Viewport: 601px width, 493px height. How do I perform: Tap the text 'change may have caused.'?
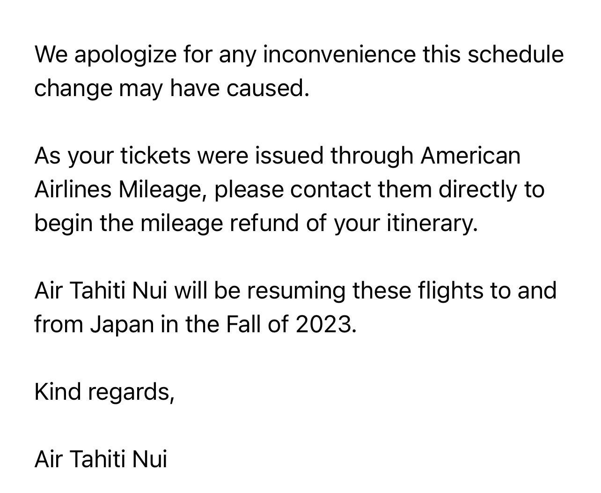click(172, 89)
